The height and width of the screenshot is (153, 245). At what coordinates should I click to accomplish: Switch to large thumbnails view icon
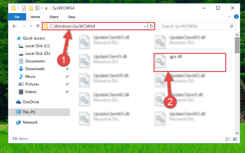tap(235, 139)
